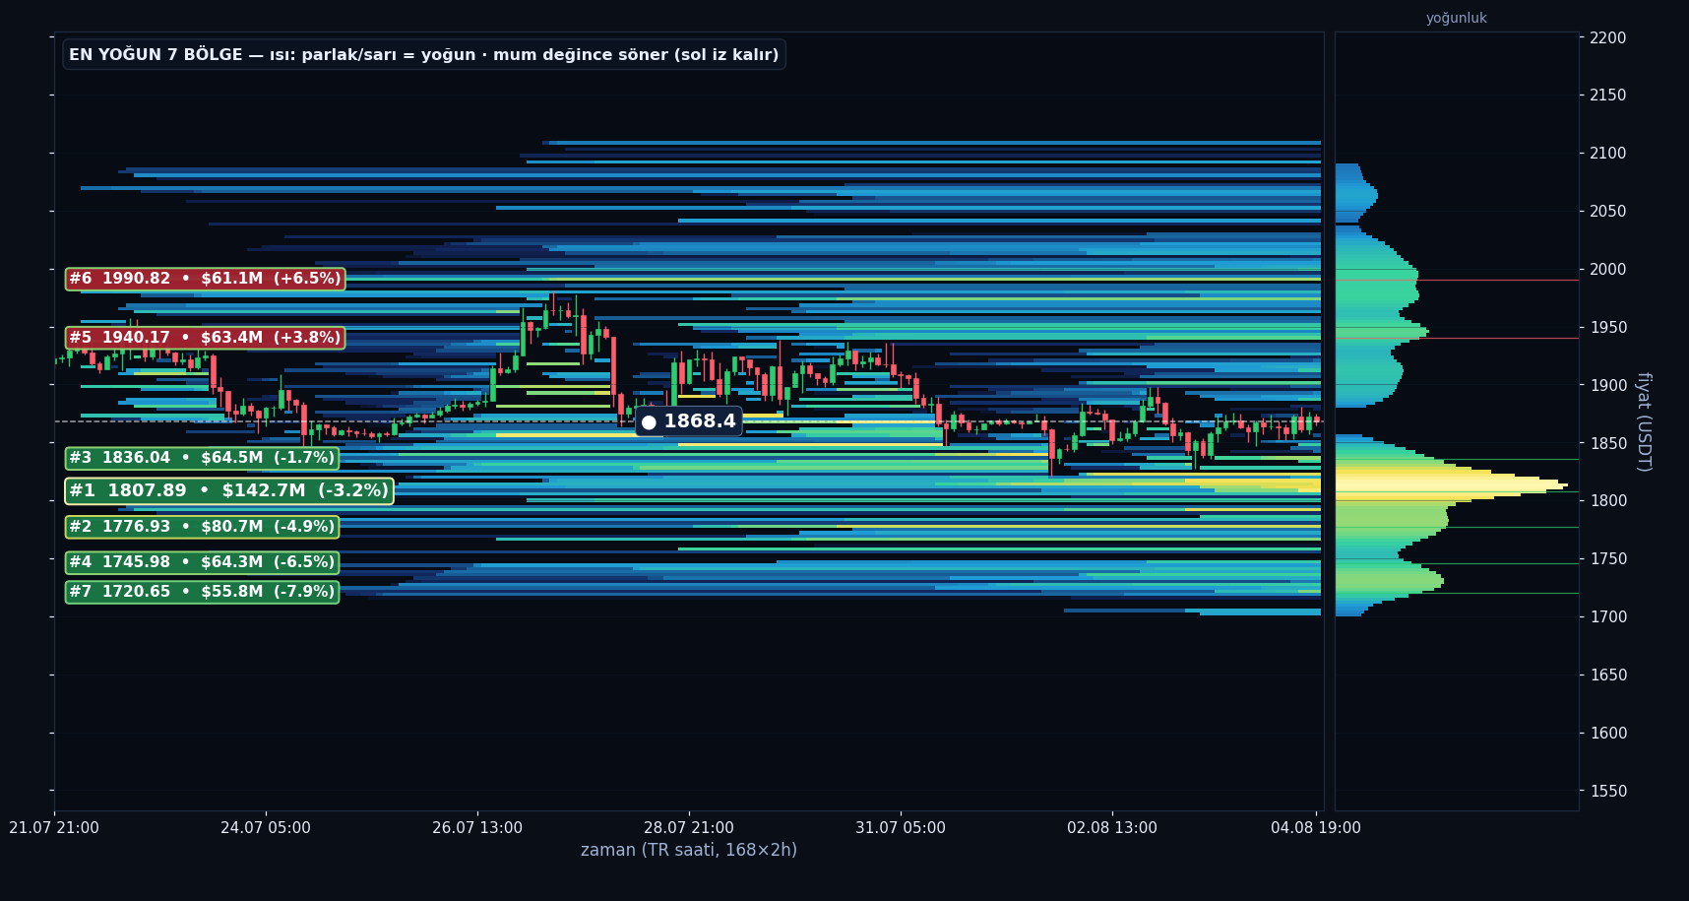Screen dimensions: 1689x901
Task: Select the #5 1940.17 zone label
Action: pos(205,338)
